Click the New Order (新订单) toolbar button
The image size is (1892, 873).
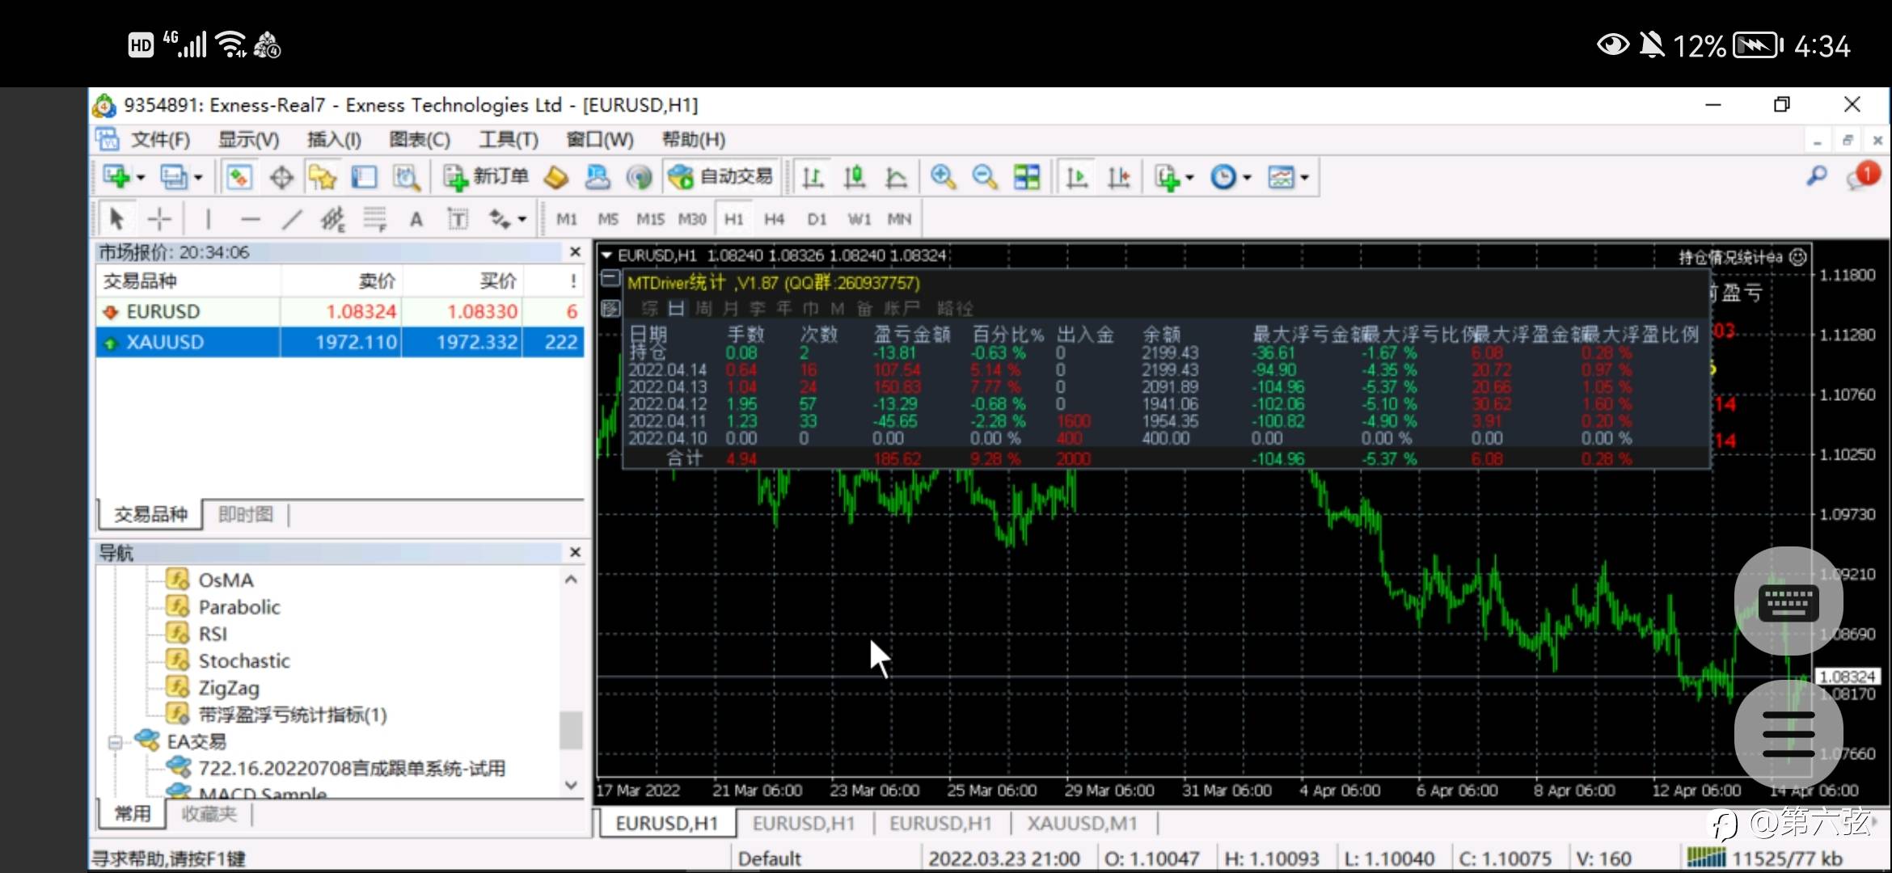[486, 177]
